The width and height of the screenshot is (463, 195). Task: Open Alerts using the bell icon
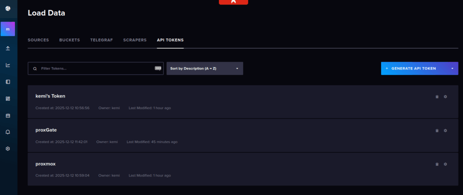click(x=8, y=132)
